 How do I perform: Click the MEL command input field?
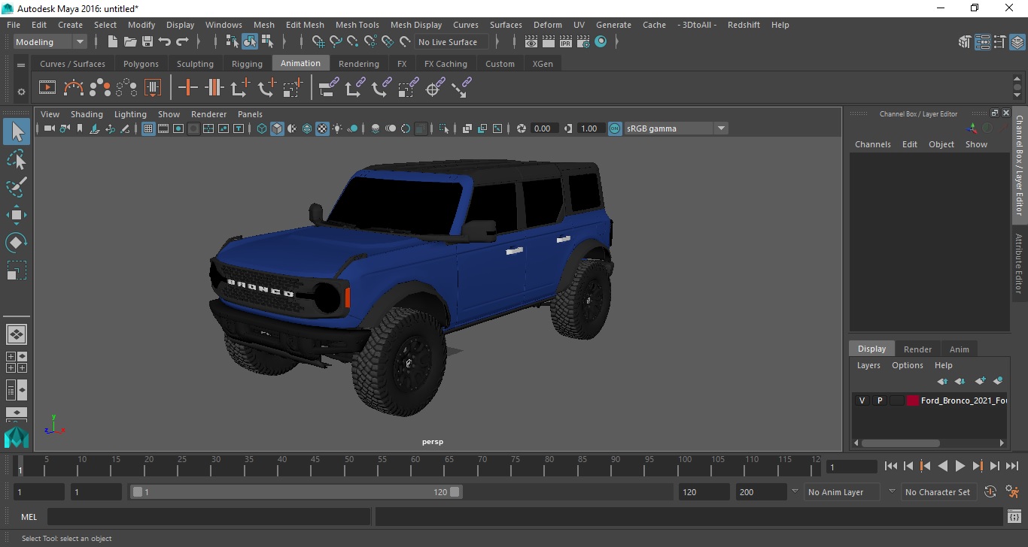[208, 517]
